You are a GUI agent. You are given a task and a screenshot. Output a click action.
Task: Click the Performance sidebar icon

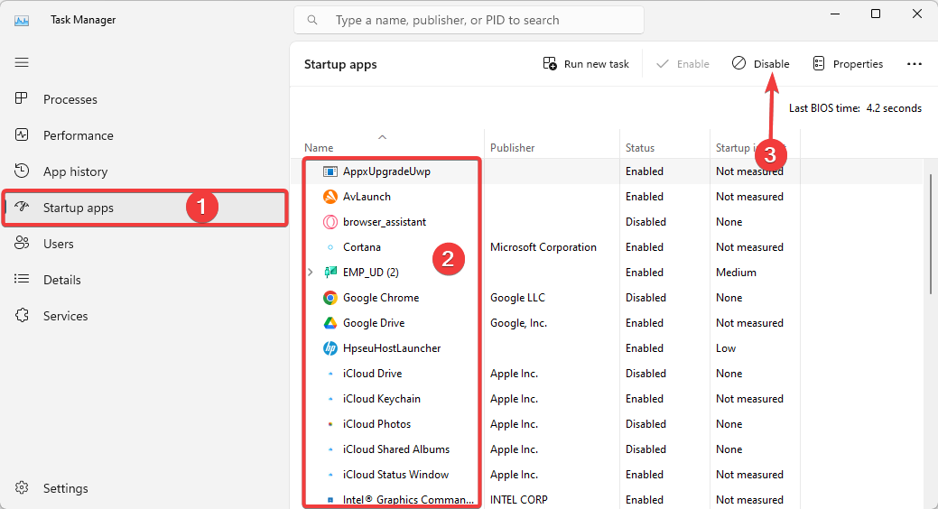[22, 135]
